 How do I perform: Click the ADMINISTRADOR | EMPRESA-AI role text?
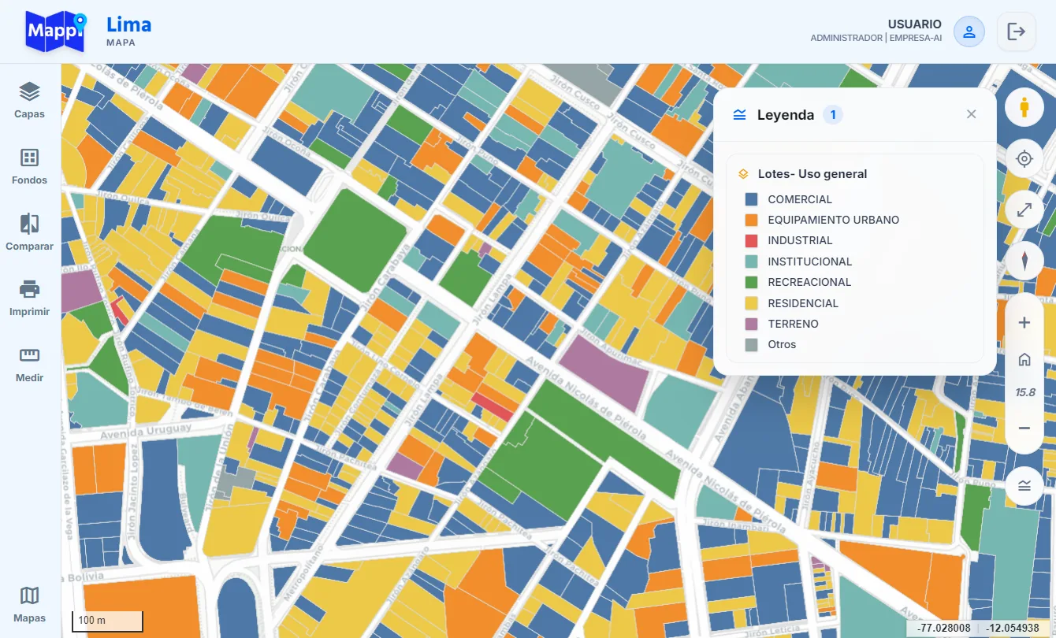(x=876, y=38)
